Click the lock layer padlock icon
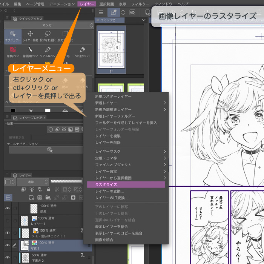Viewport: 264px width, 264px height. (49, 189)
